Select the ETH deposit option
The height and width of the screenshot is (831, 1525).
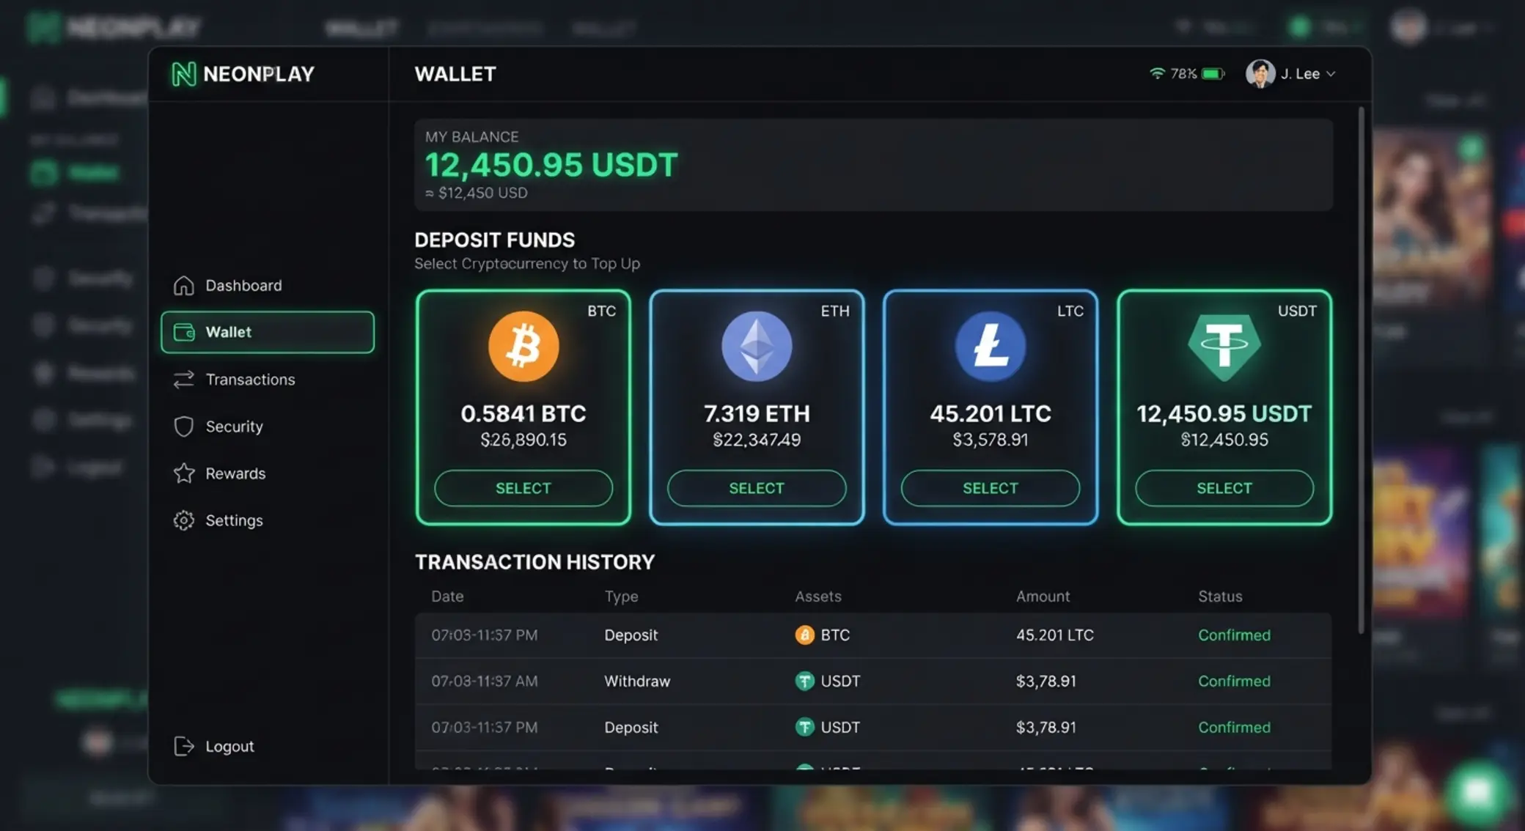click(757, 488)
